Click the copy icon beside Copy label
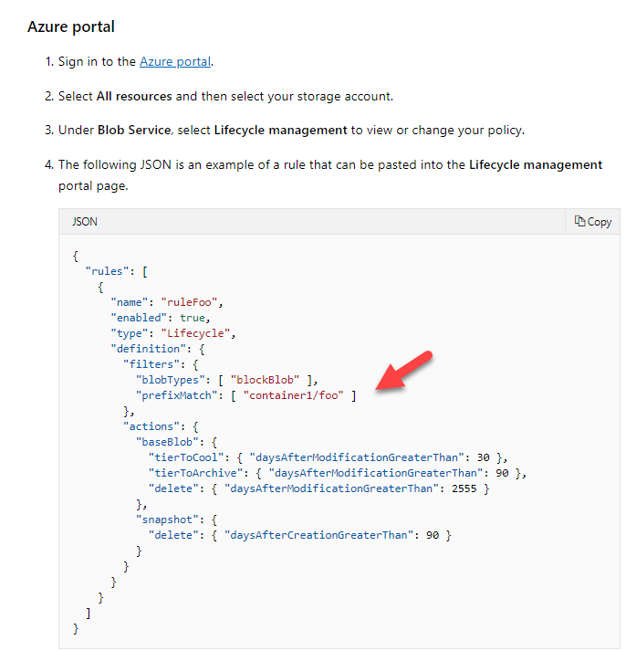 579,221
